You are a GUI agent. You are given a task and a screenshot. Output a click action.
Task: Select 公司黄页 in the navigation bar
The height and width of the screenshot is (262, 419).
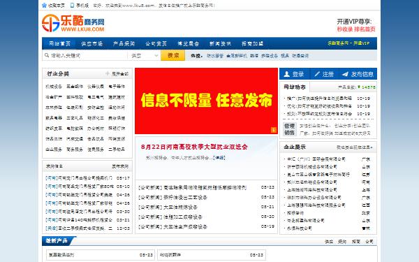pos(156,43)
